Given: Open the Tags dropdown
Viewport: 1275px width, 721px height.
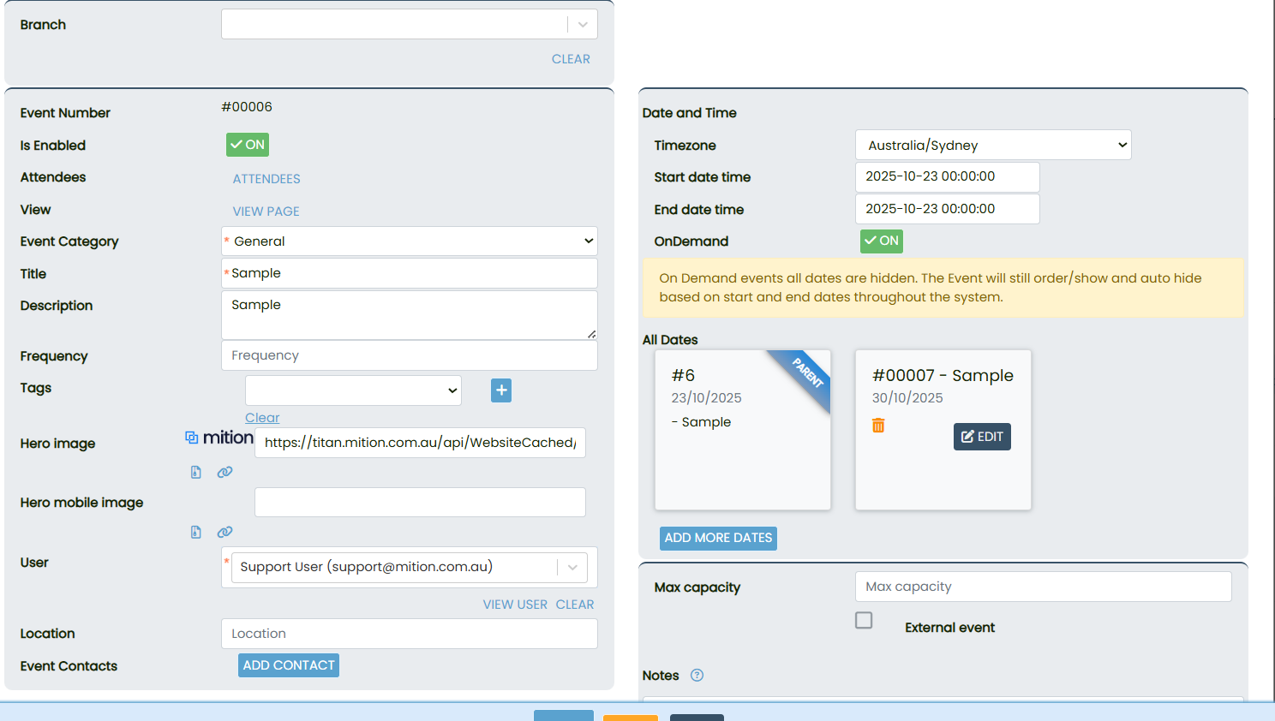Looking at the screenshot, I should (x=353, y=390).
